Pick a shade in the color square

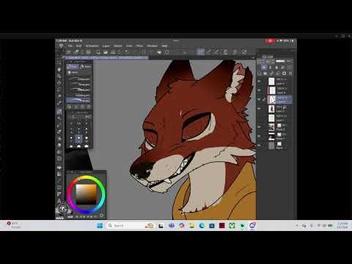point(86,194)
